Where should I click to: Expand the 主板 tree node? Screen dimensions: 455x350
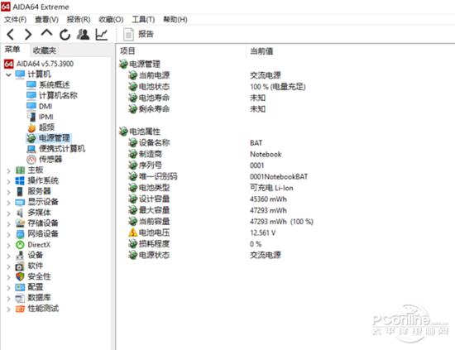pos(8,170)
